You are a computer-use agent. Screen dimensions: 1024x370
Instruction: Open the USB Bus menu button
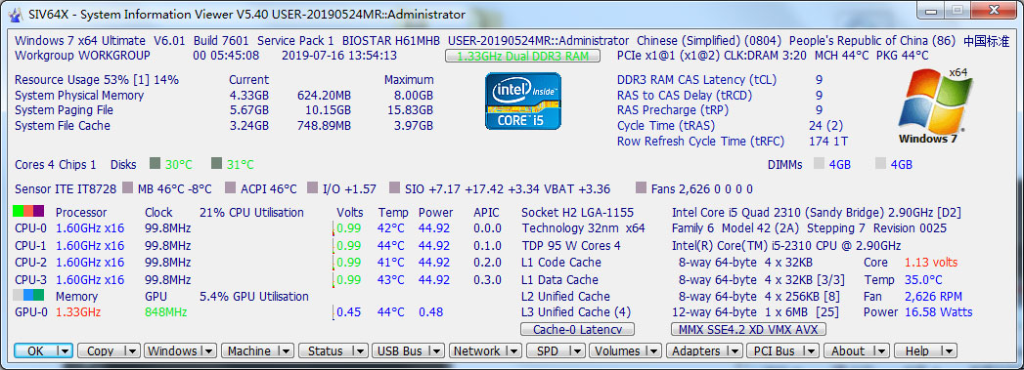pyautogui.click(x=408, y=350)
